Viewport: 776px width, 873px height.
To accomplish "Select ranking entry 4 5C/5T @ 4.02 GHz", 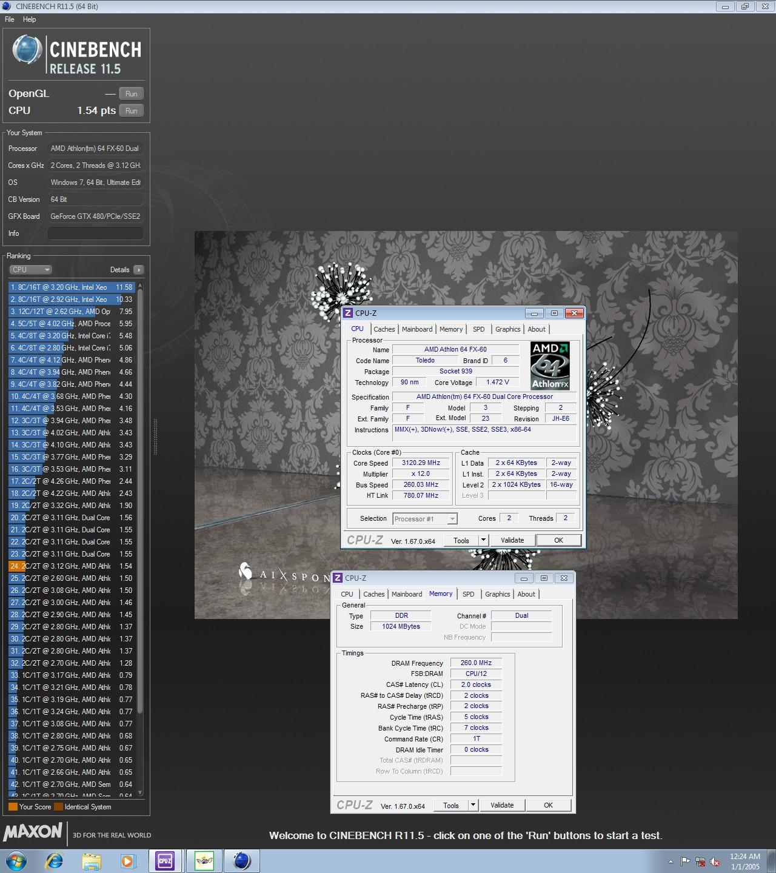I will point(72,324).
